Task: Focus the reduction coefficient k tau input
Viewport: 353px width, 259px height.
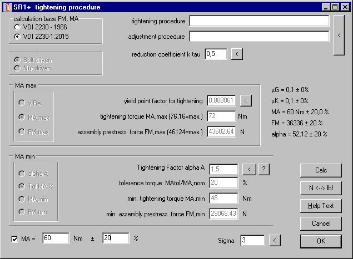Action: coord(216,54)
